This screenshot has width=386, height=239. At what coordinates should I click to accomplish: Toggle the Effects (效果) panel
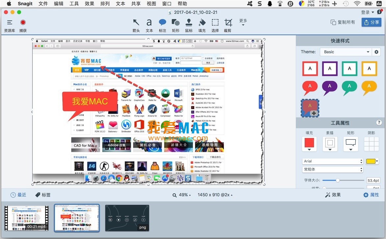click(333, 195)
